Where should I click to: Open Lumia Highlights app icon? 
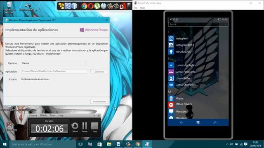pos(171,65)
